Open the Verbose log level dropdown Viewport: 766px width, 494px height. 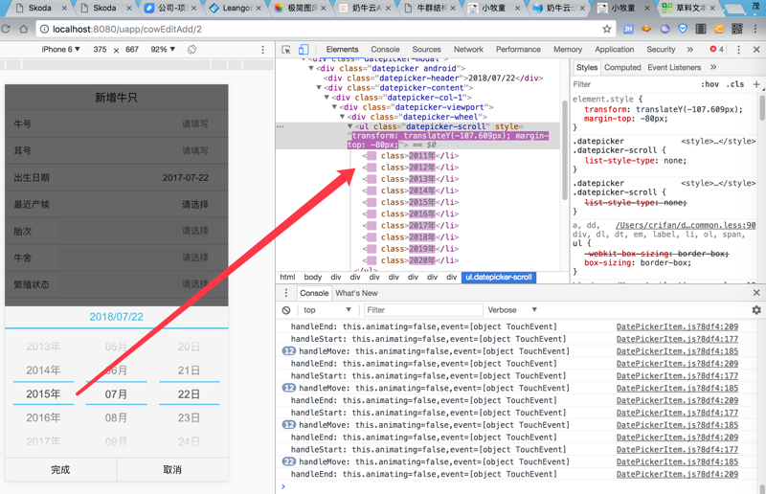(x=512, y=310)
